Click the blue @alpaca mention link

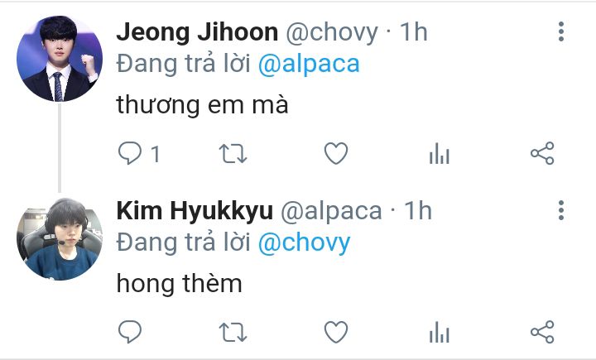(x=309, y=64)
